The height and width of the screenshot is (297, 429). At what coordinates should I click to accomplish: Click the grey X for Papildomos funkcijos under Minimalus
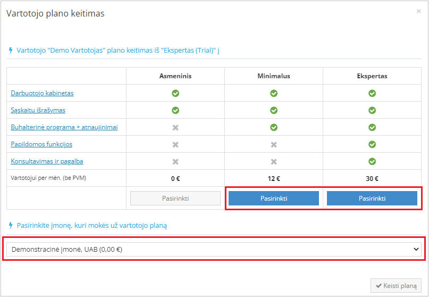[x=274, y=144]
